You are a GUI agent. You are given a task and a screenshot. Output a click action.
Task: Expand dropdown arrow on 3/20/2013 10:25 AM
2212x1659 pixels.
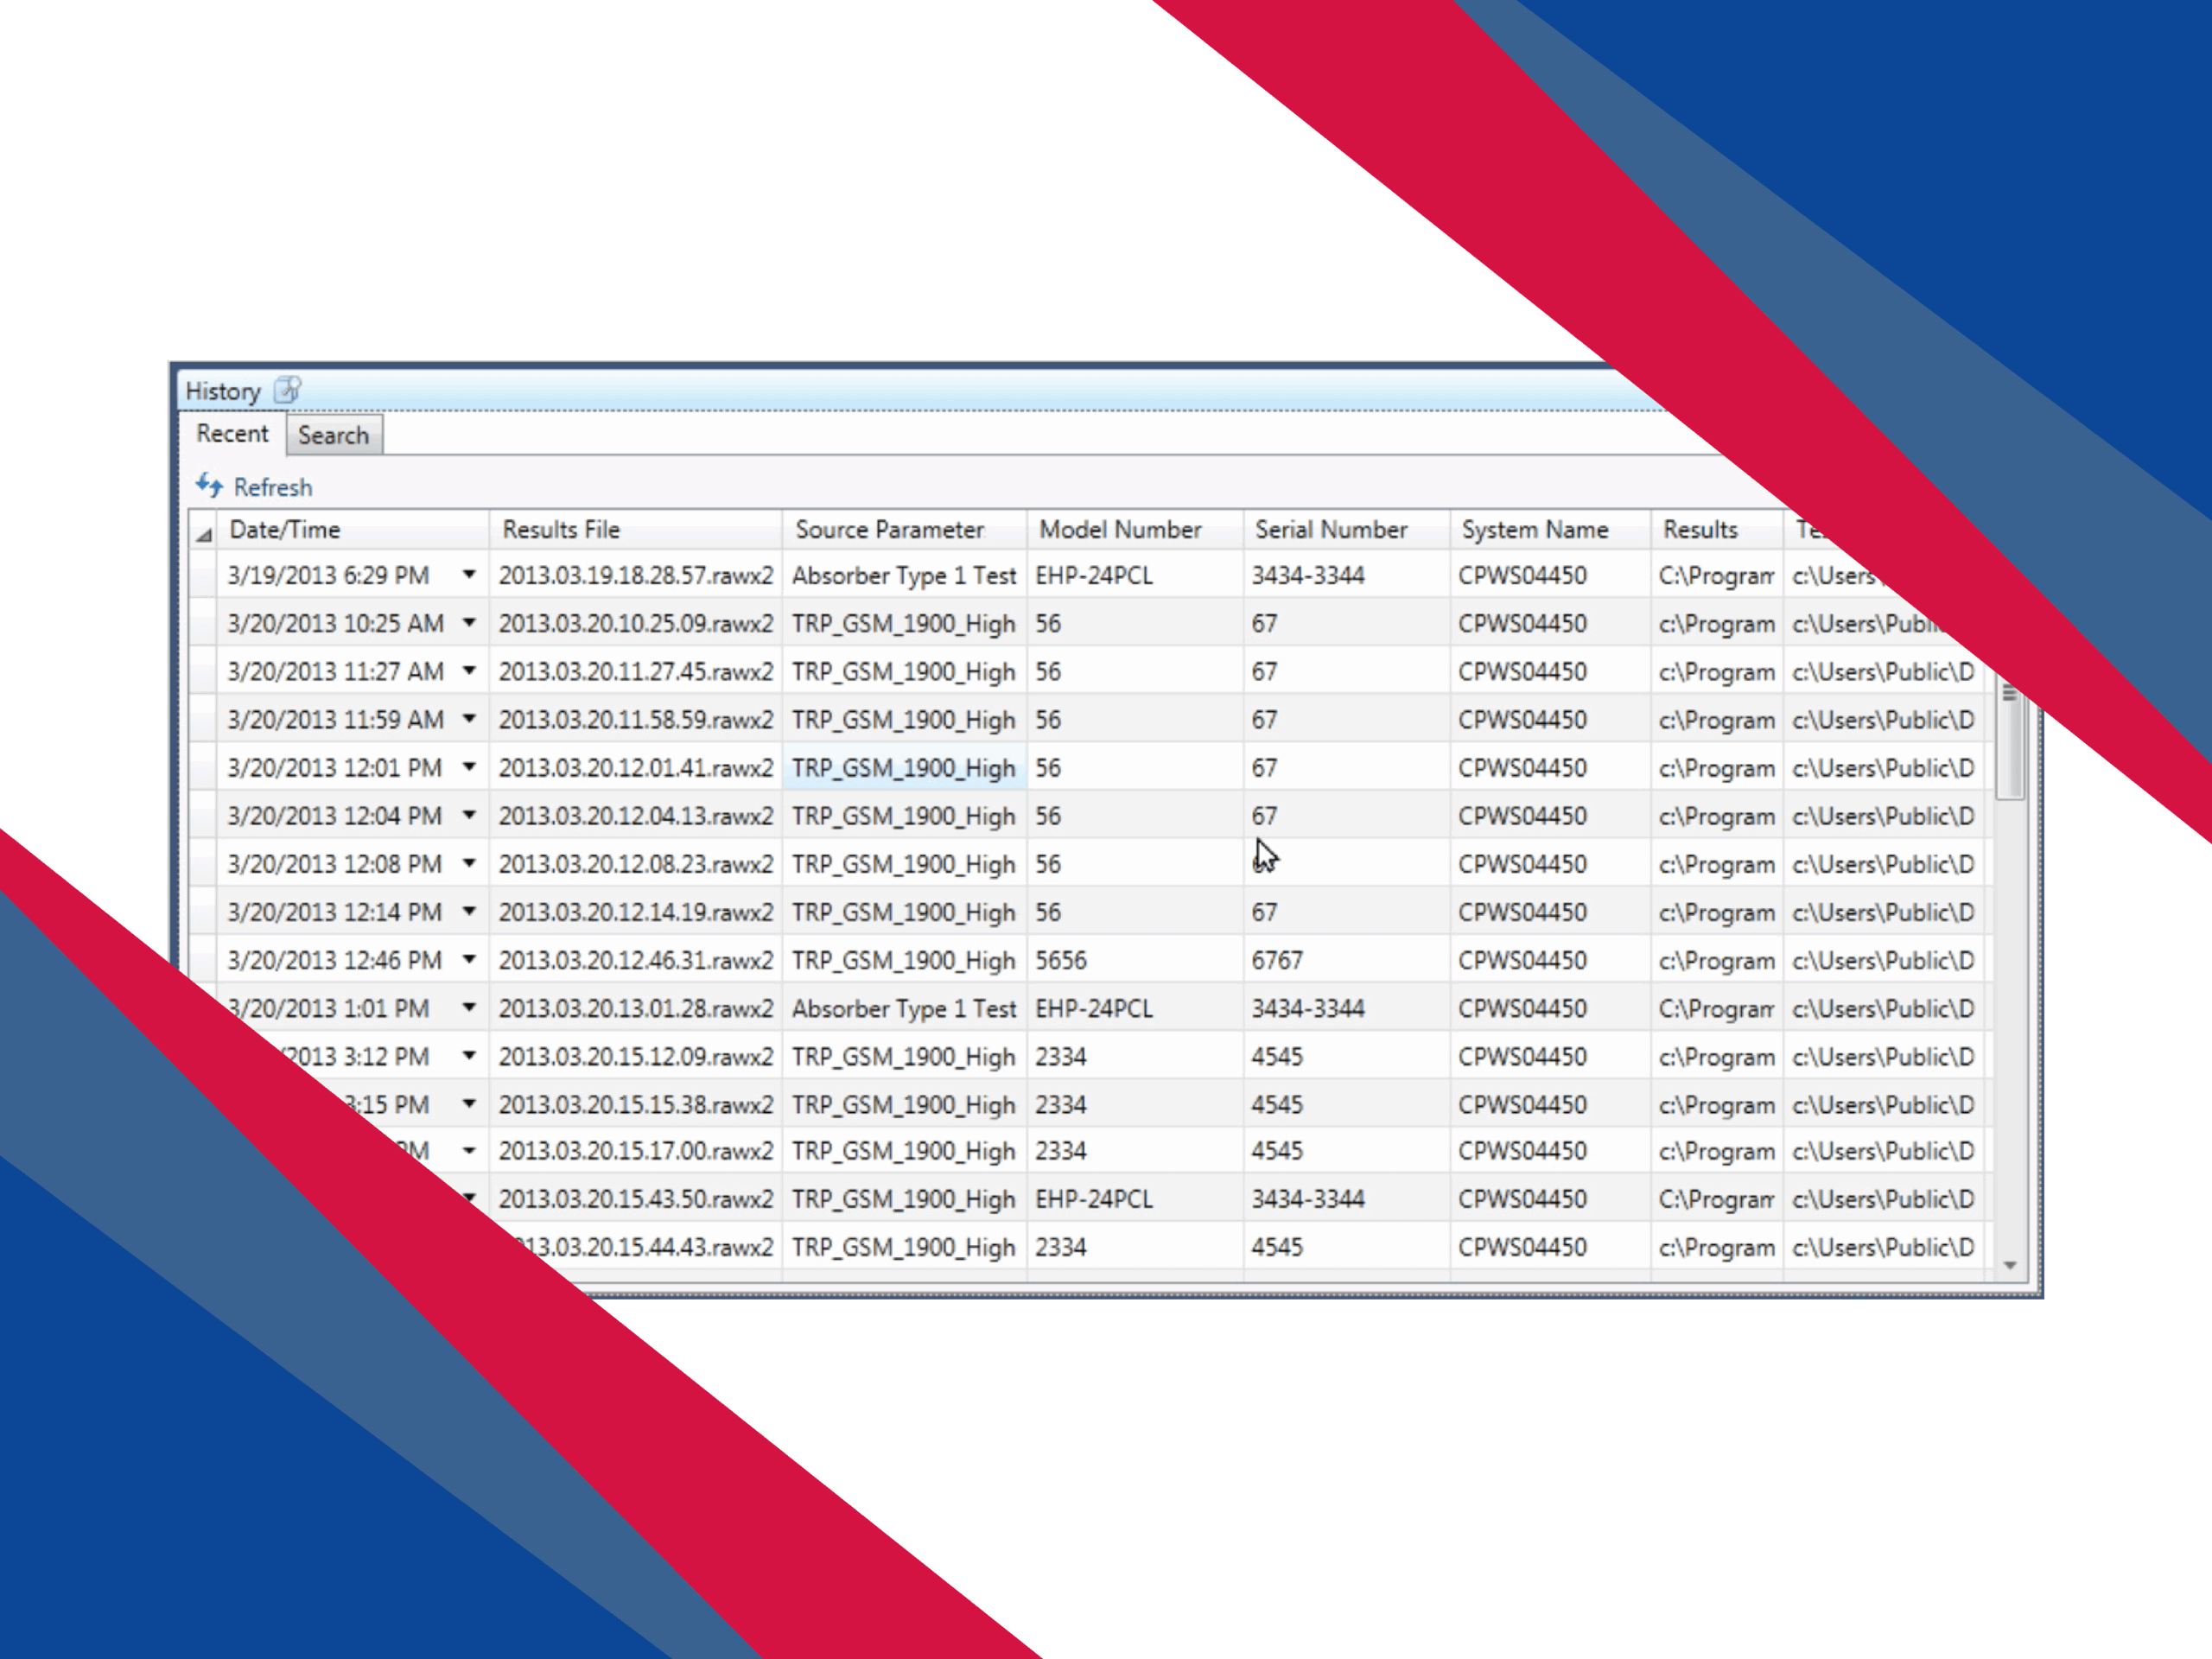[468, 623]
